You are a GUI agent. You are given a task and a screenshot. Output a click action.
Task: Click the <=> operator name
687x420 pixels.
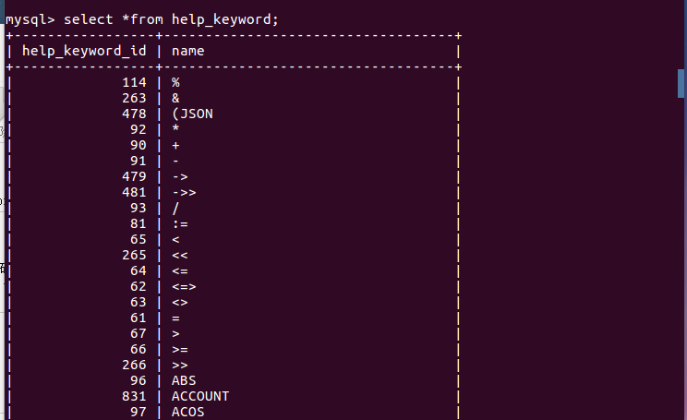click(184, 286)
